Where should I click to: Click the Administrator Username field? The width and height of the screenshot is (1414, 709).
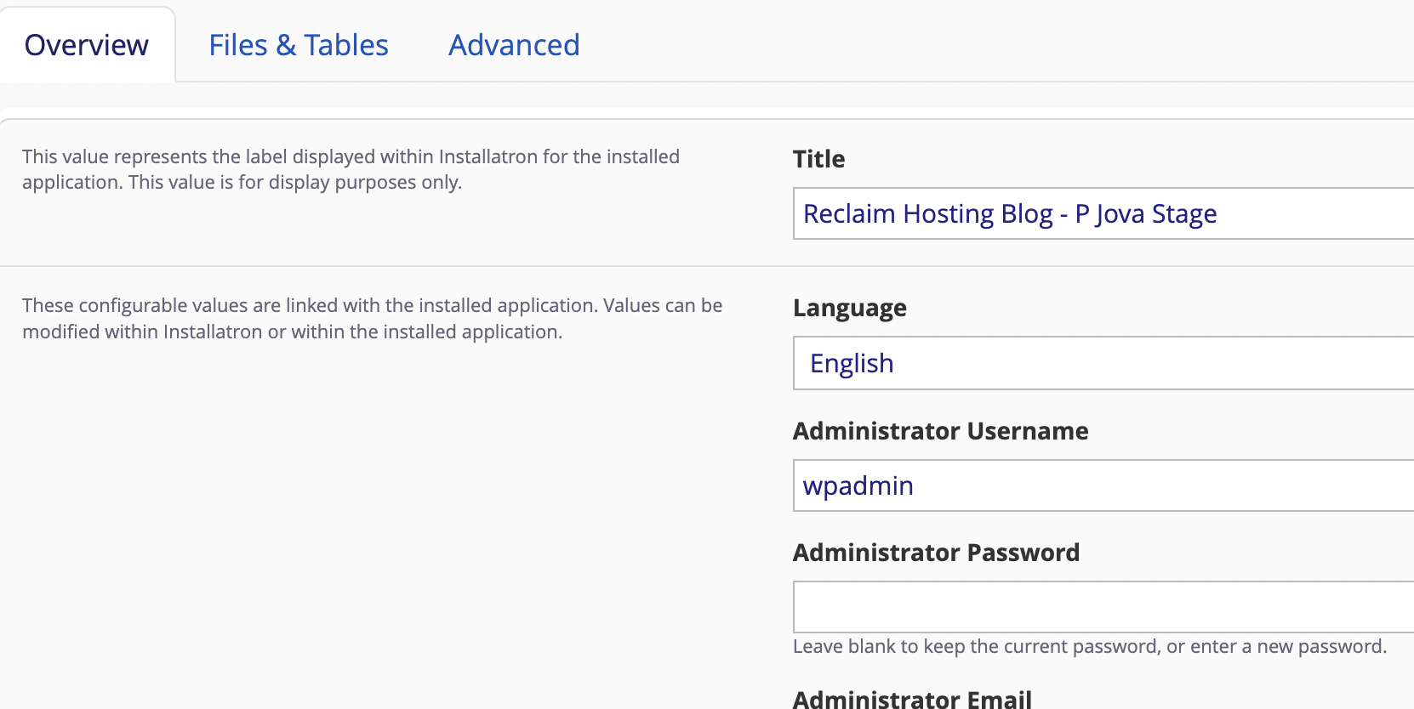(1103, 485)
